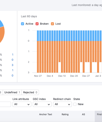The height and width of the screenshot is (122, 102).
Task: Sort by AS column
Action: tap(84, 114)
